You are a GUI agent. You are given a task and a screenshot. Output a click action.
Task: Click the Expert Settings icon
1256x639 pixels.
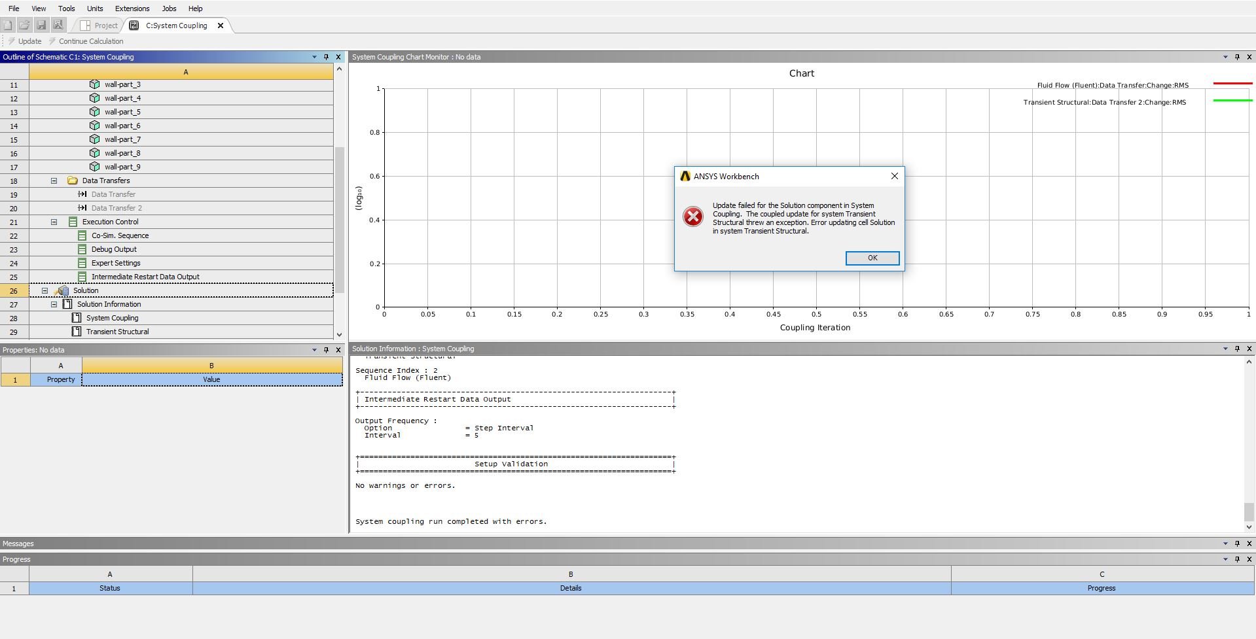point(82,263)
